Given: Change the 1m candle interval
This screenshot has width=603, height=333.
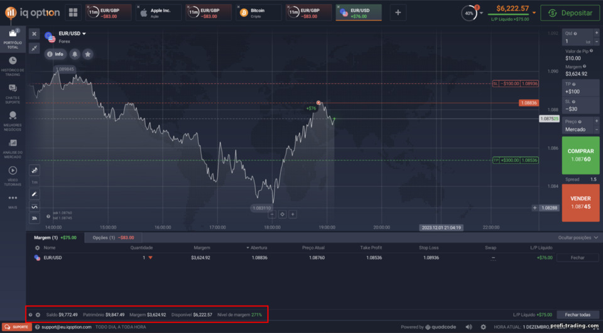Looking at the screenshot, I should tap(34, 182).
